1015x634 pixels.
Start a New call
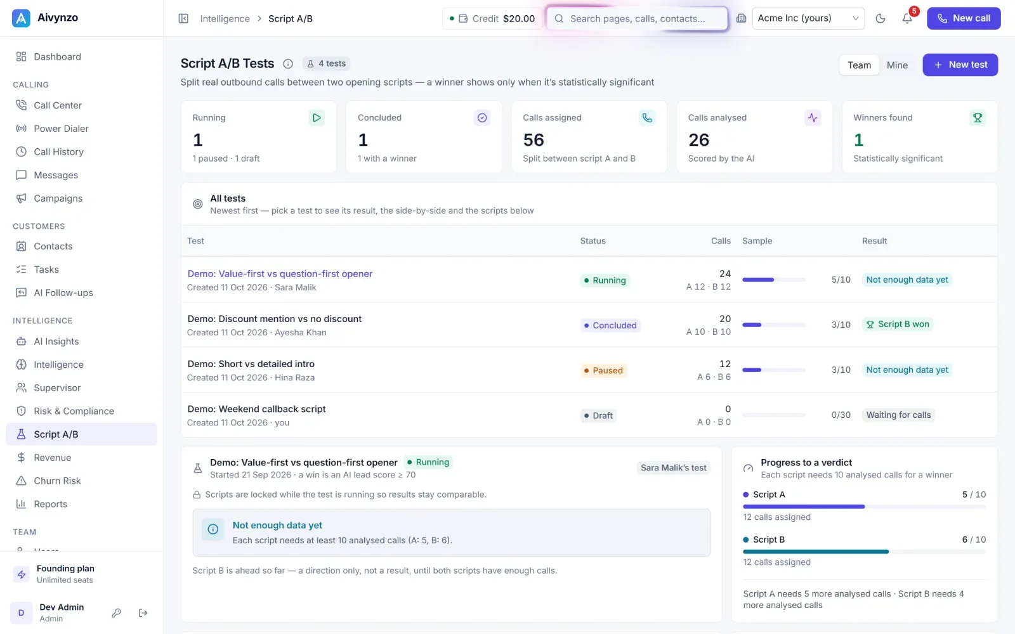click(x=964, y=18)
